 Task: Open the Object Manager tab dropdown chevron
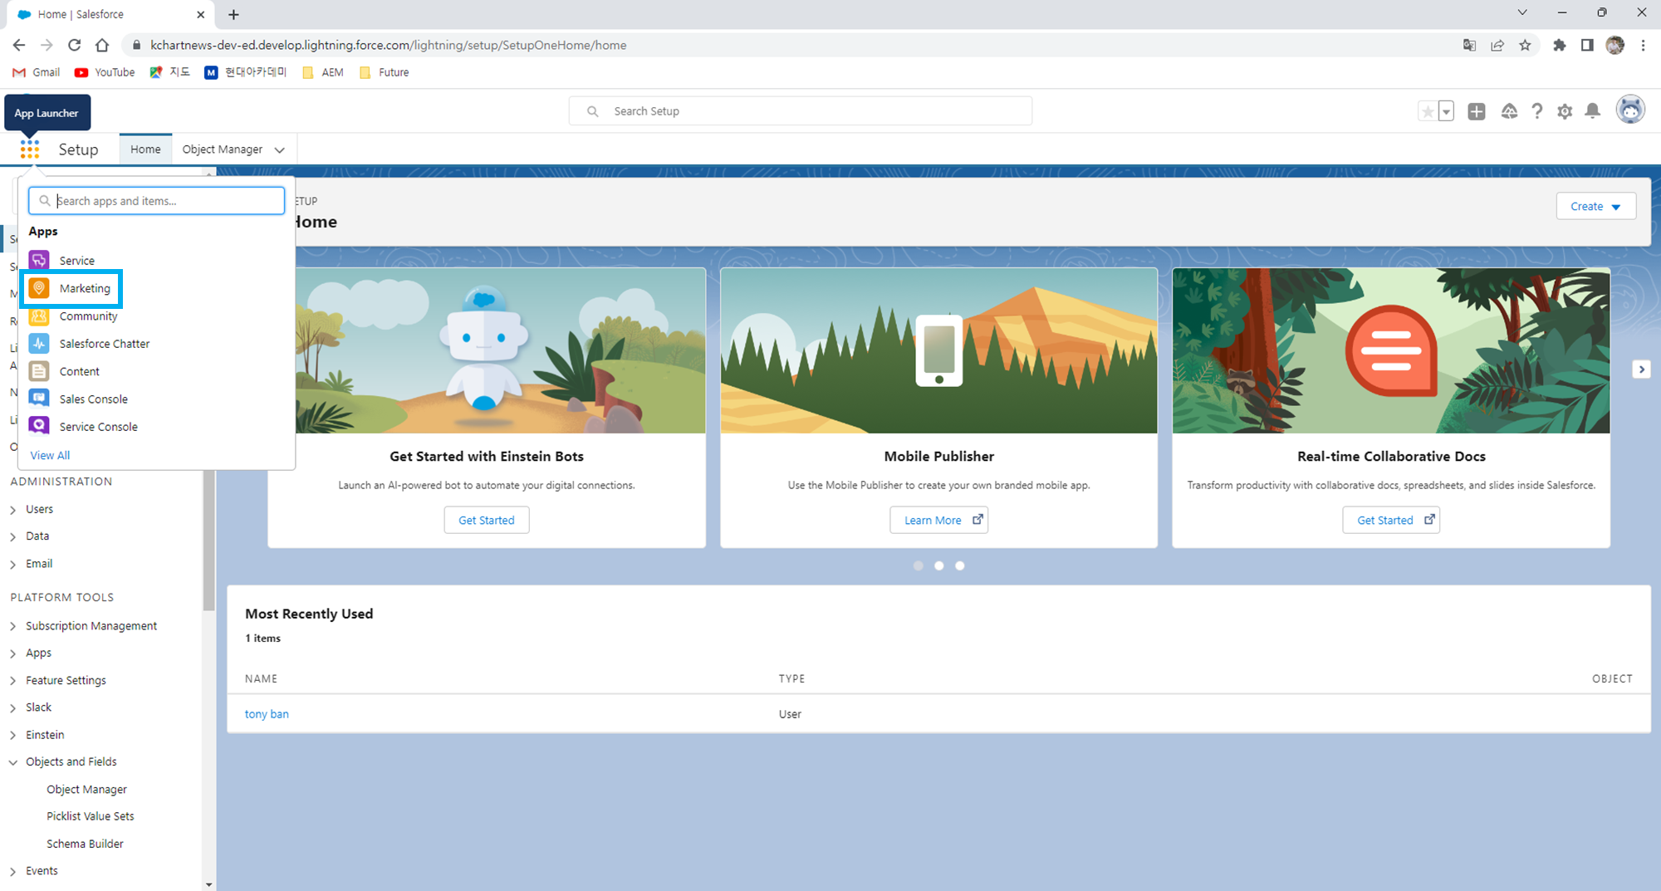click(280, 150)
